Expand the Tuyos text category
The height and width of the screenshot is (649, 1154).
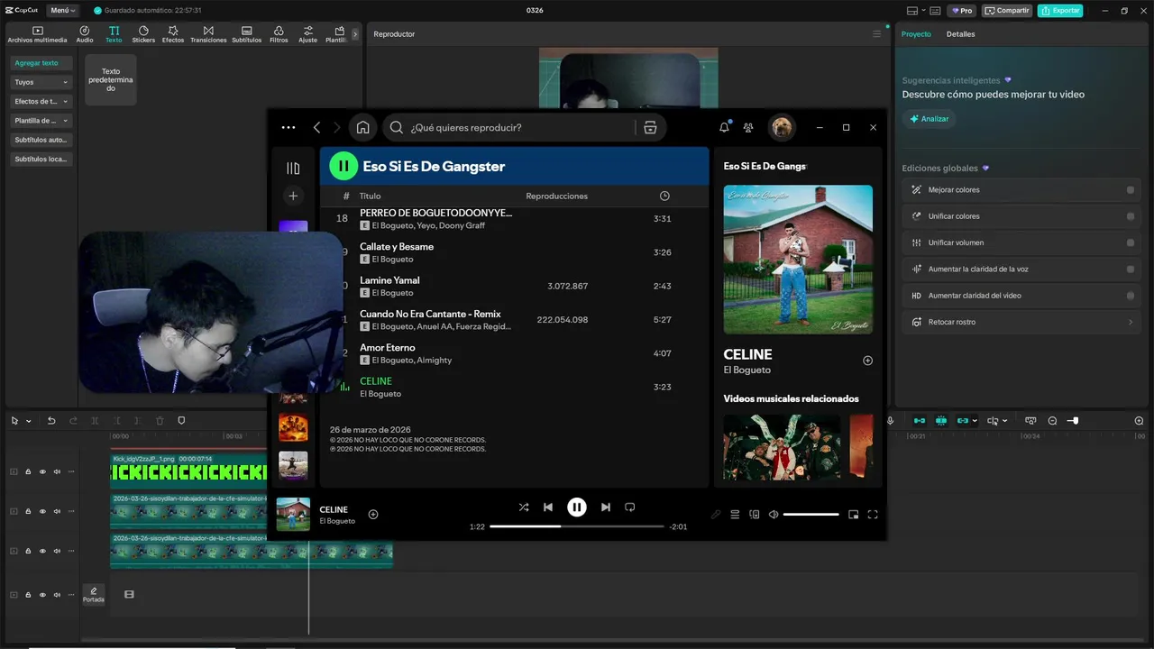point(41,82)
